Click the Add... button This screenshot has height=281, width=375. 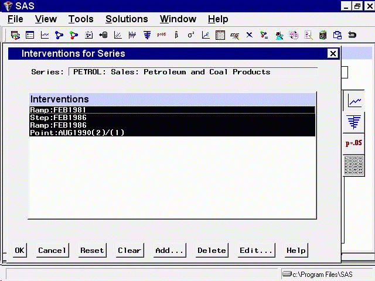click(169, 250)
